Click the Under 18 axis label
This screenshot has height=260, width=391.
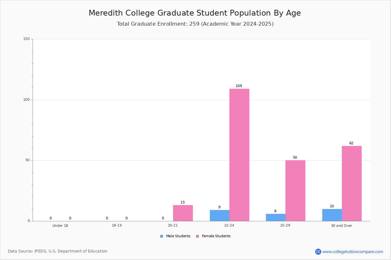tap(60, 226)
